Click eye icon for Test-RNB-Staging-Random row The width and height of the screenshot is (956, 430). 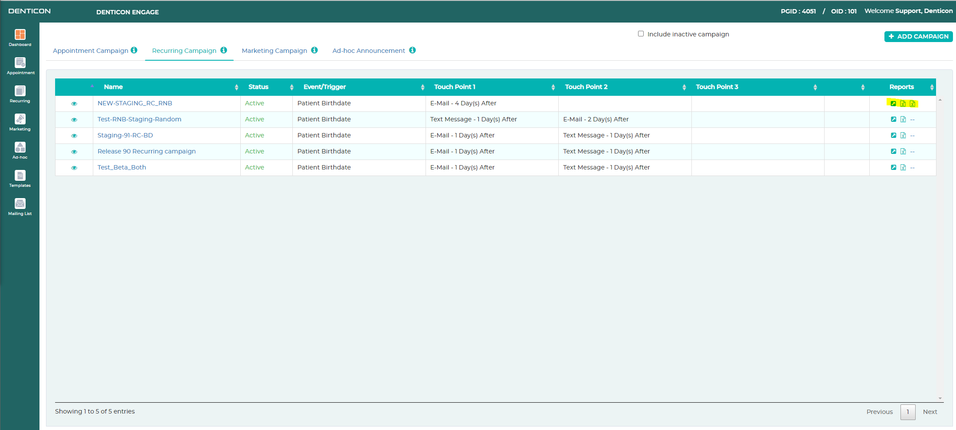pyautogui.click(x=74, y=120)
